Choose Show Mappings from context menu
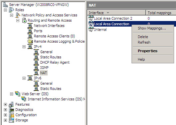 [153, 28]
